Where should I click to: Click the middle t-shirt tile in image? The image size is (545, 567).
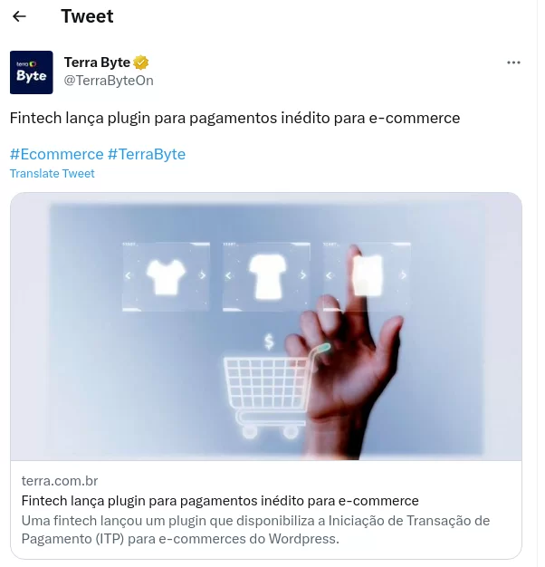(x=266, y=276)
